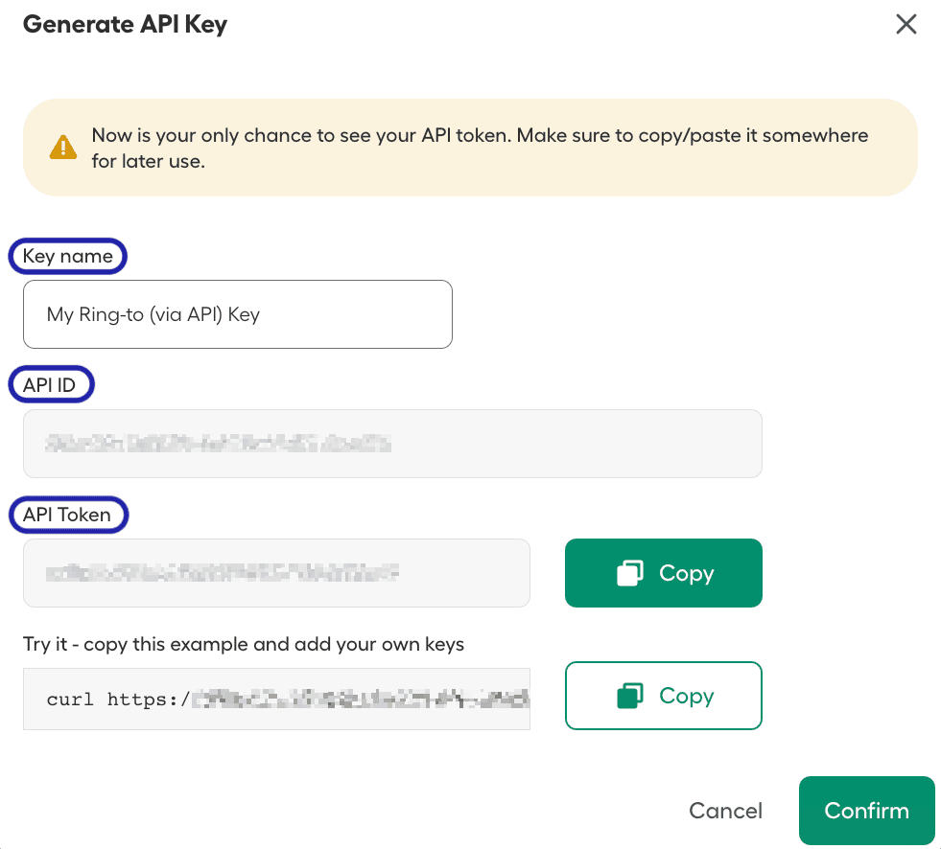Click copy icon in outlined Copy button

click(629, 696)
